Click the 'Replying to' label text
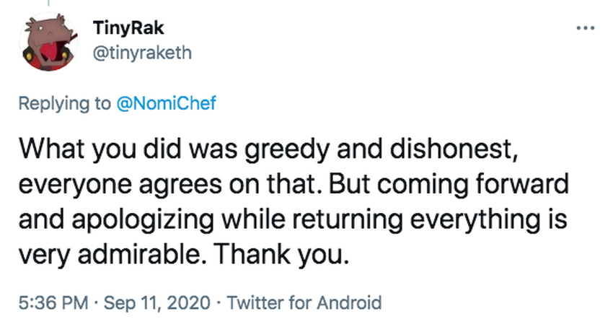The width and height of the screenshot is (613, 332). pyautogui.click(x=63, y=103)
